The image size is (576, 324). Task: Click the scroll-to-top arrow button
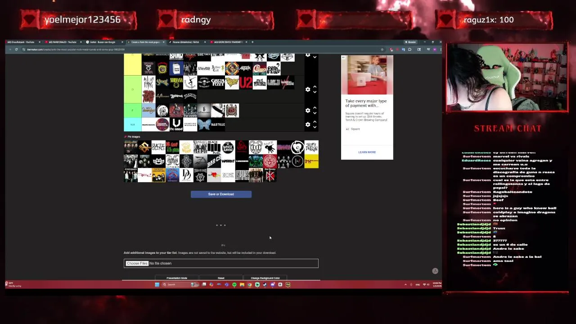coord(435,271)
